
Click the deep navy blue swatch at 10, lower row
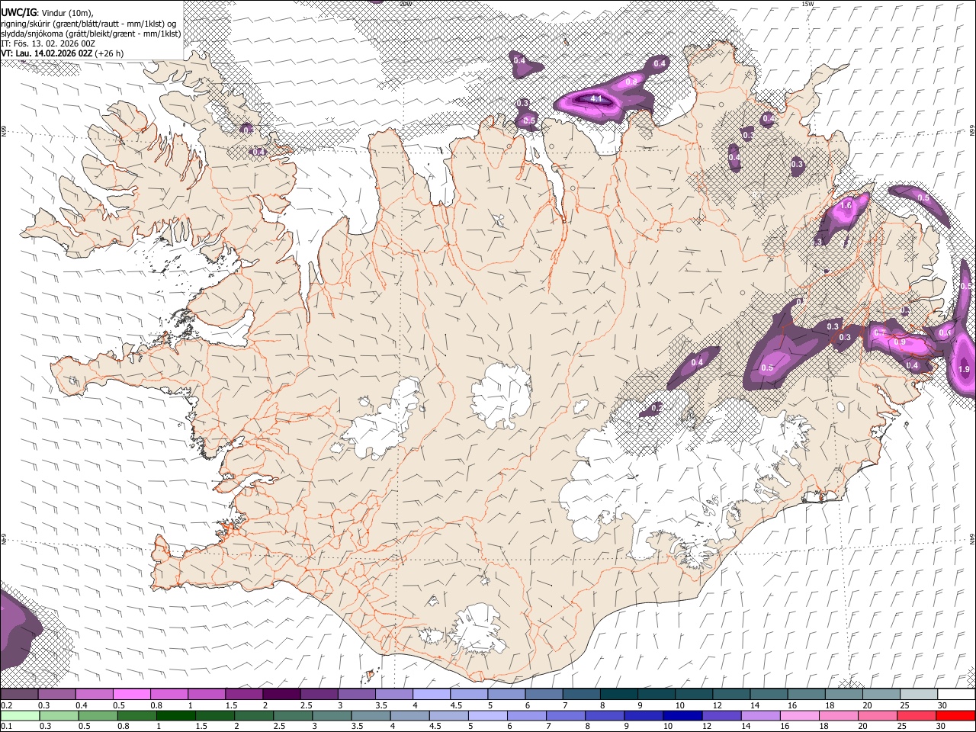pos(682,716)
